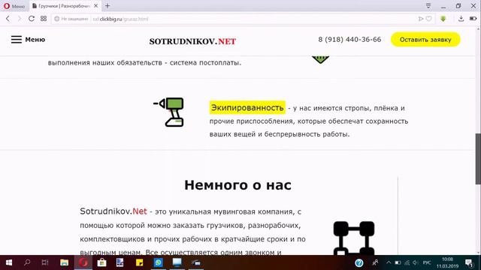Screen dimensions: 481x270
Task: Open a new tab with the plus button
Action: coord(107,6)
